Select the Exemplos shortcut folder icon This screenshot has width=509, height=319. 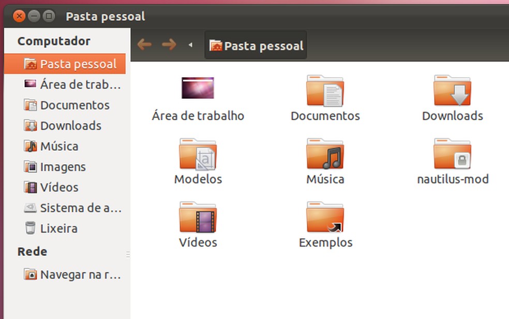pyautogui.click(x=325, y=217)
